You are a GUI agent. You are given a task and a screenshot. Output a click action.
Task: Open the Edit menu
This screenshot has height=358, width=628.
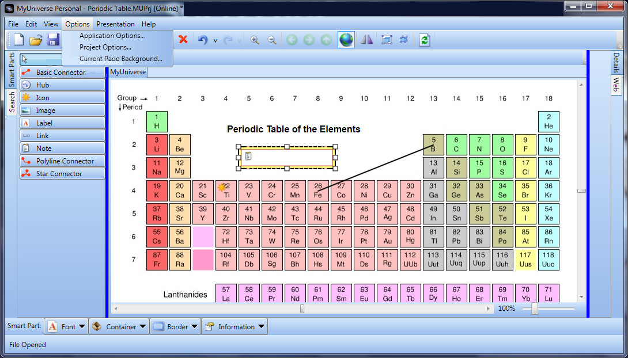(x=31, y=24)
